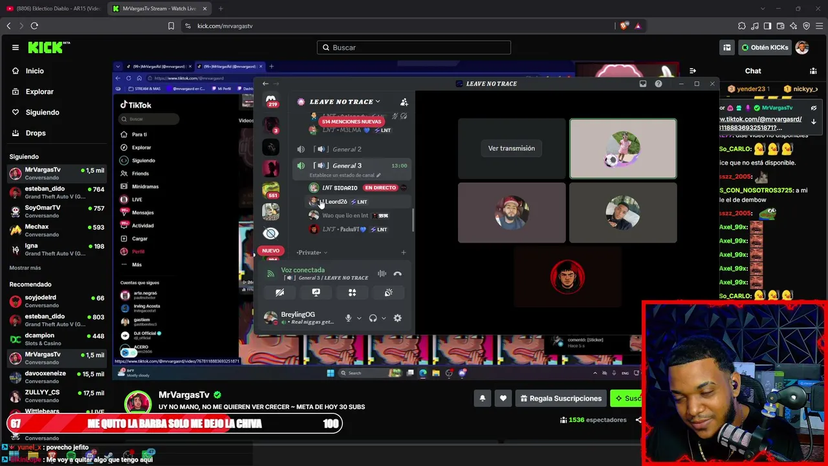Screen dimensions: 828x466
Task: Open SoyOmarTV channel in sidebar
Action: point(56,211)
